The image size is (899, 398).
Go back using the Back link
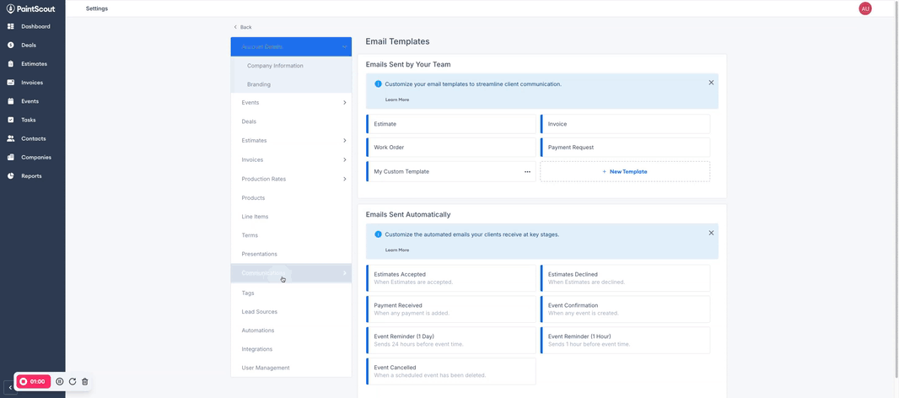[x=243, y=27]
